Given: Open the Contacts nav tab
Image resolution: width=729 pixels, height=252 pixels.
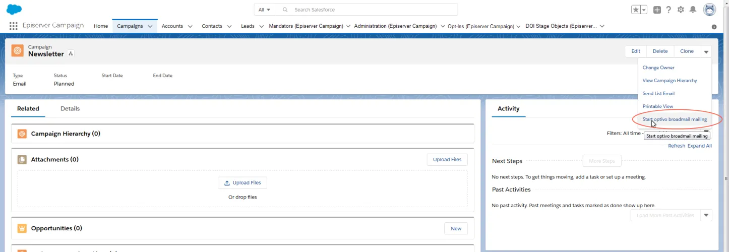Looking at the screenshot, I should coord(212,26).
